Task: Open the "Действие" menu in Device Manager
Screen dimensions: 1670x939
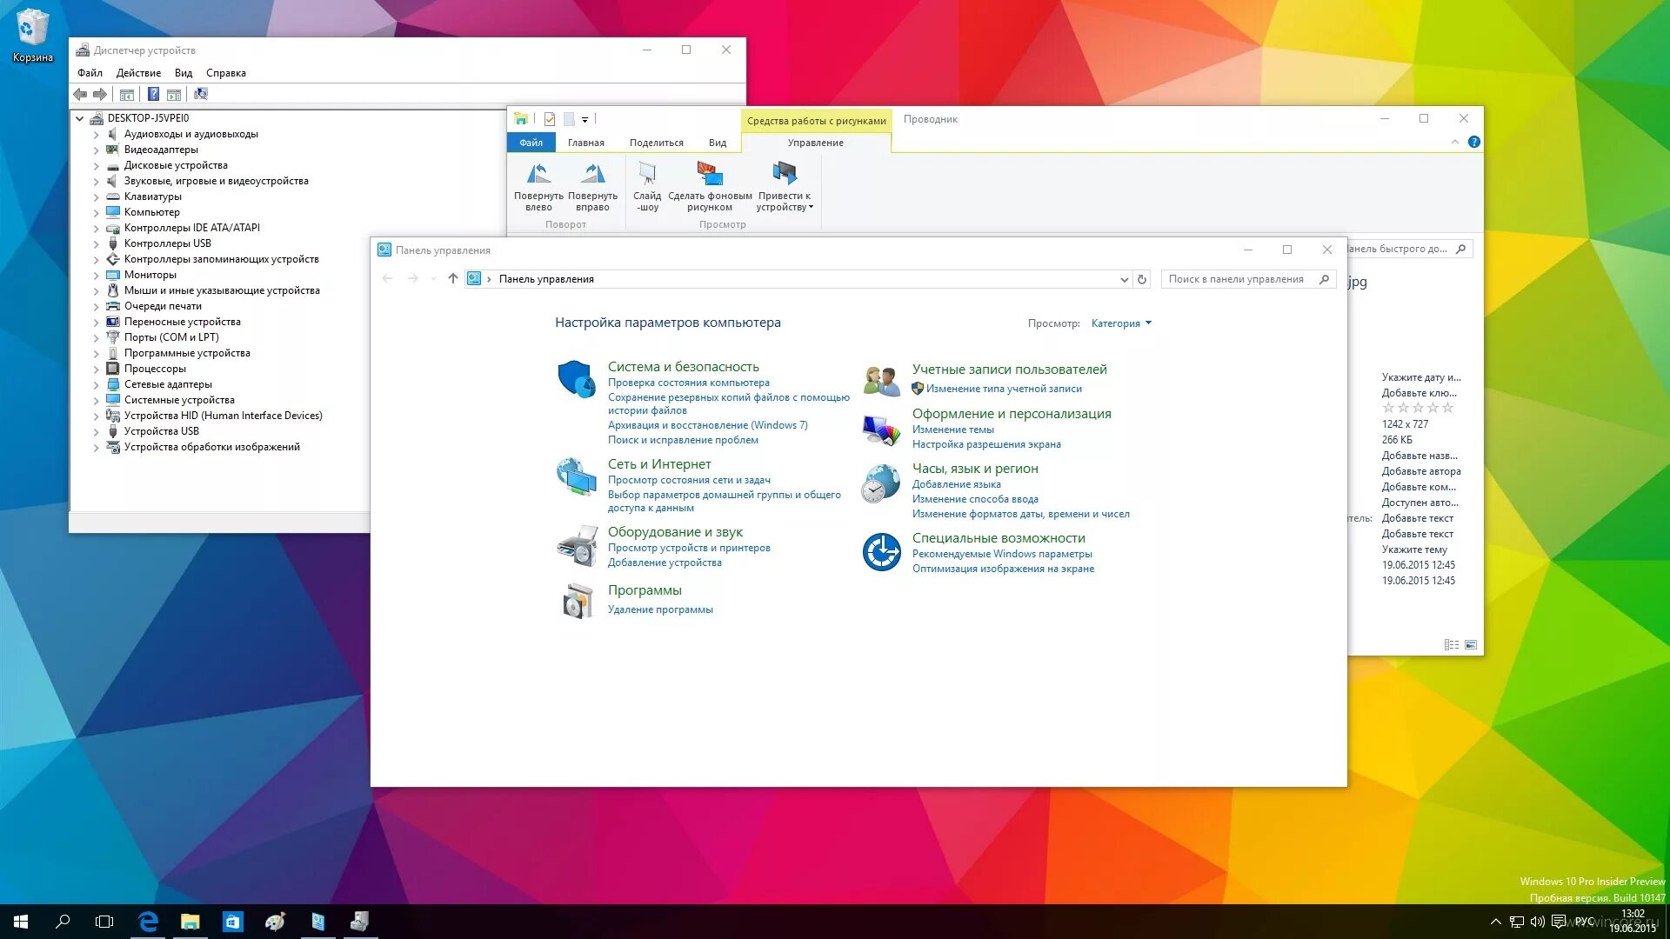Action: (x=139, y=72)
